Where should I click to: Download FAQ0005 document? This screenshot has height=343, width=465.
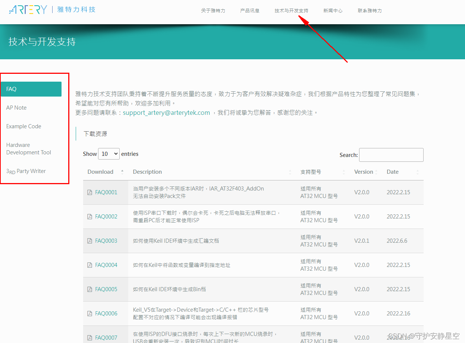tap(106, 289)
